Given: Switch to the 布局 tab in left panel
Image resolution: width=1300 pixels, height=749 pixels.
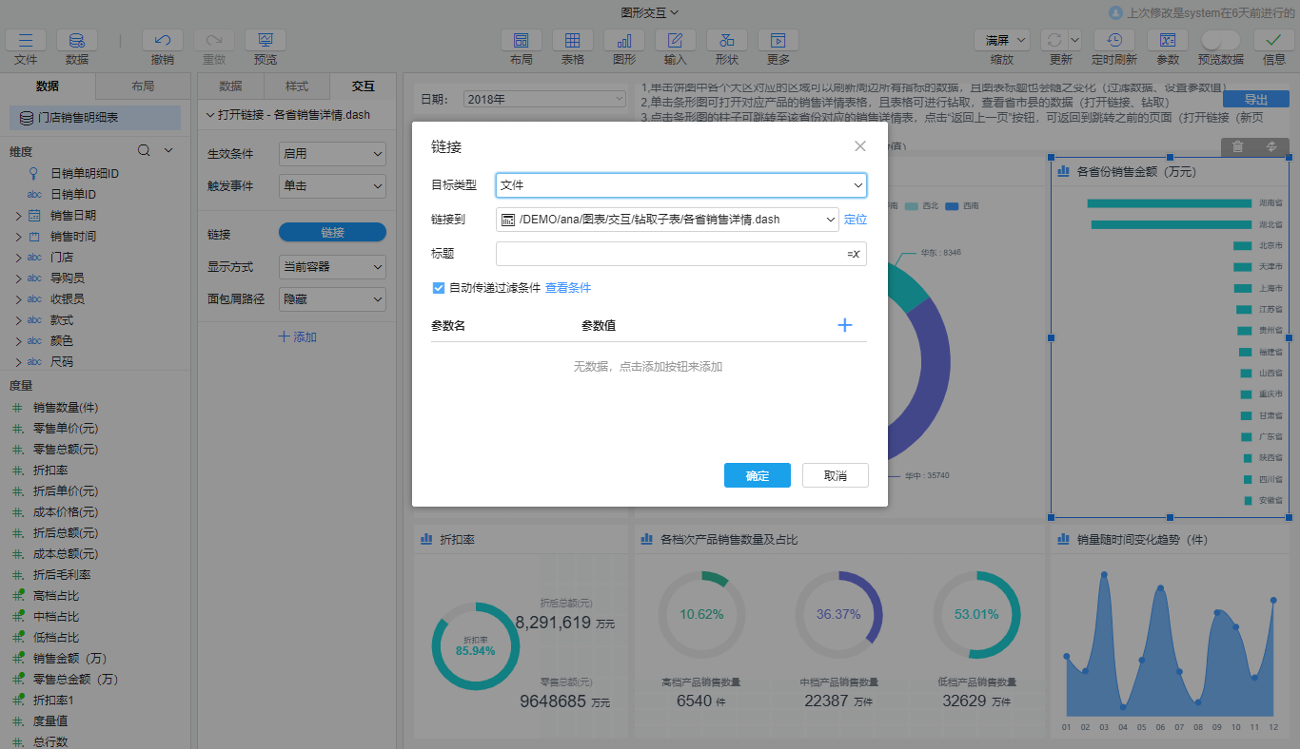Looking at the screenshot, I should [143, 86].
